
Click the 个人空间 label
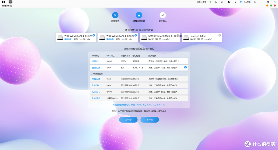[247, 2]
